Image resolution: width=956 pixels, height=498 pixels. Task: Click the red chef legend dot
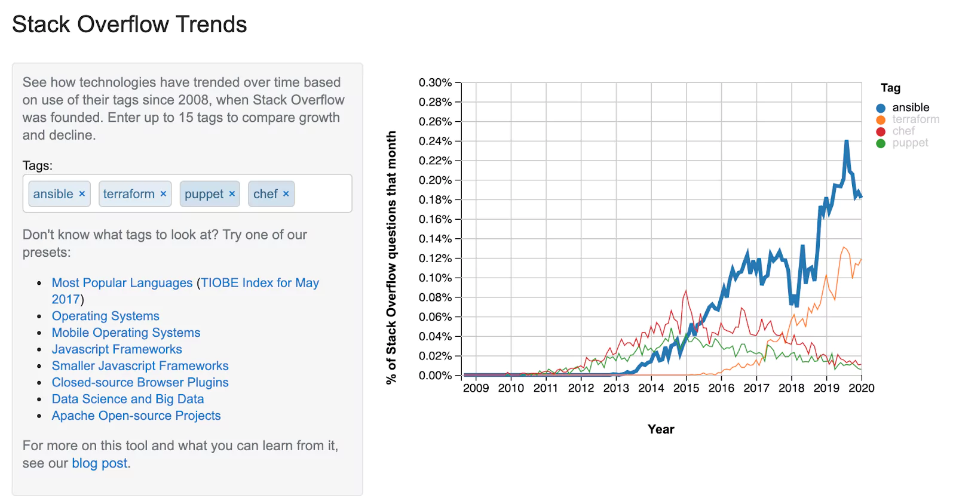881,131
